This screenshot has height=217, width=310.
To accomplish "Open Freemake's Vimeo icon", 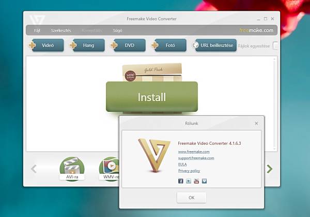I will pyautogui.click(x=204, y=181).
